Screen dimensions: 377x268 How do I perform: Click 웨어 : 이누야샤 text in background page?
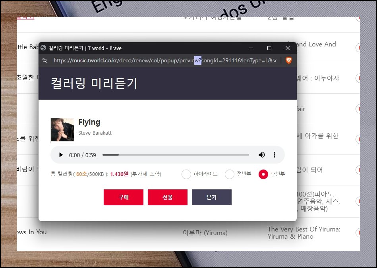[x=318, y=78]
